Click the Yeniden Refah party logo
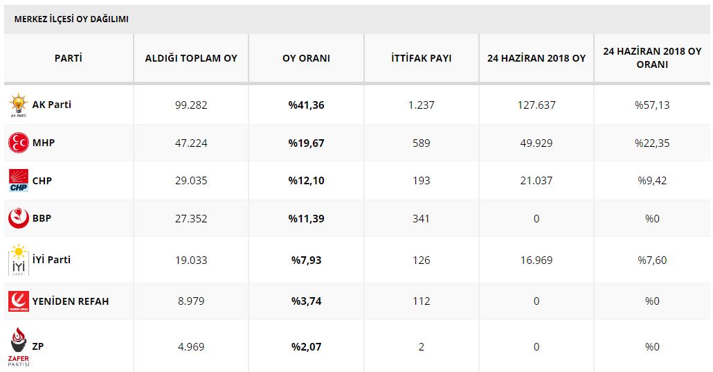This screenshot has width=713, height=372. point(17,301)
